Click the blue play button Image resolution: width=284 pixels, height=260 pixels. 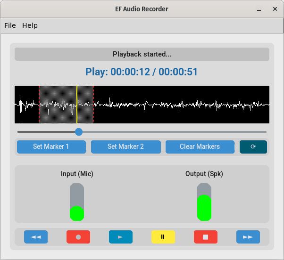[121, 237]
